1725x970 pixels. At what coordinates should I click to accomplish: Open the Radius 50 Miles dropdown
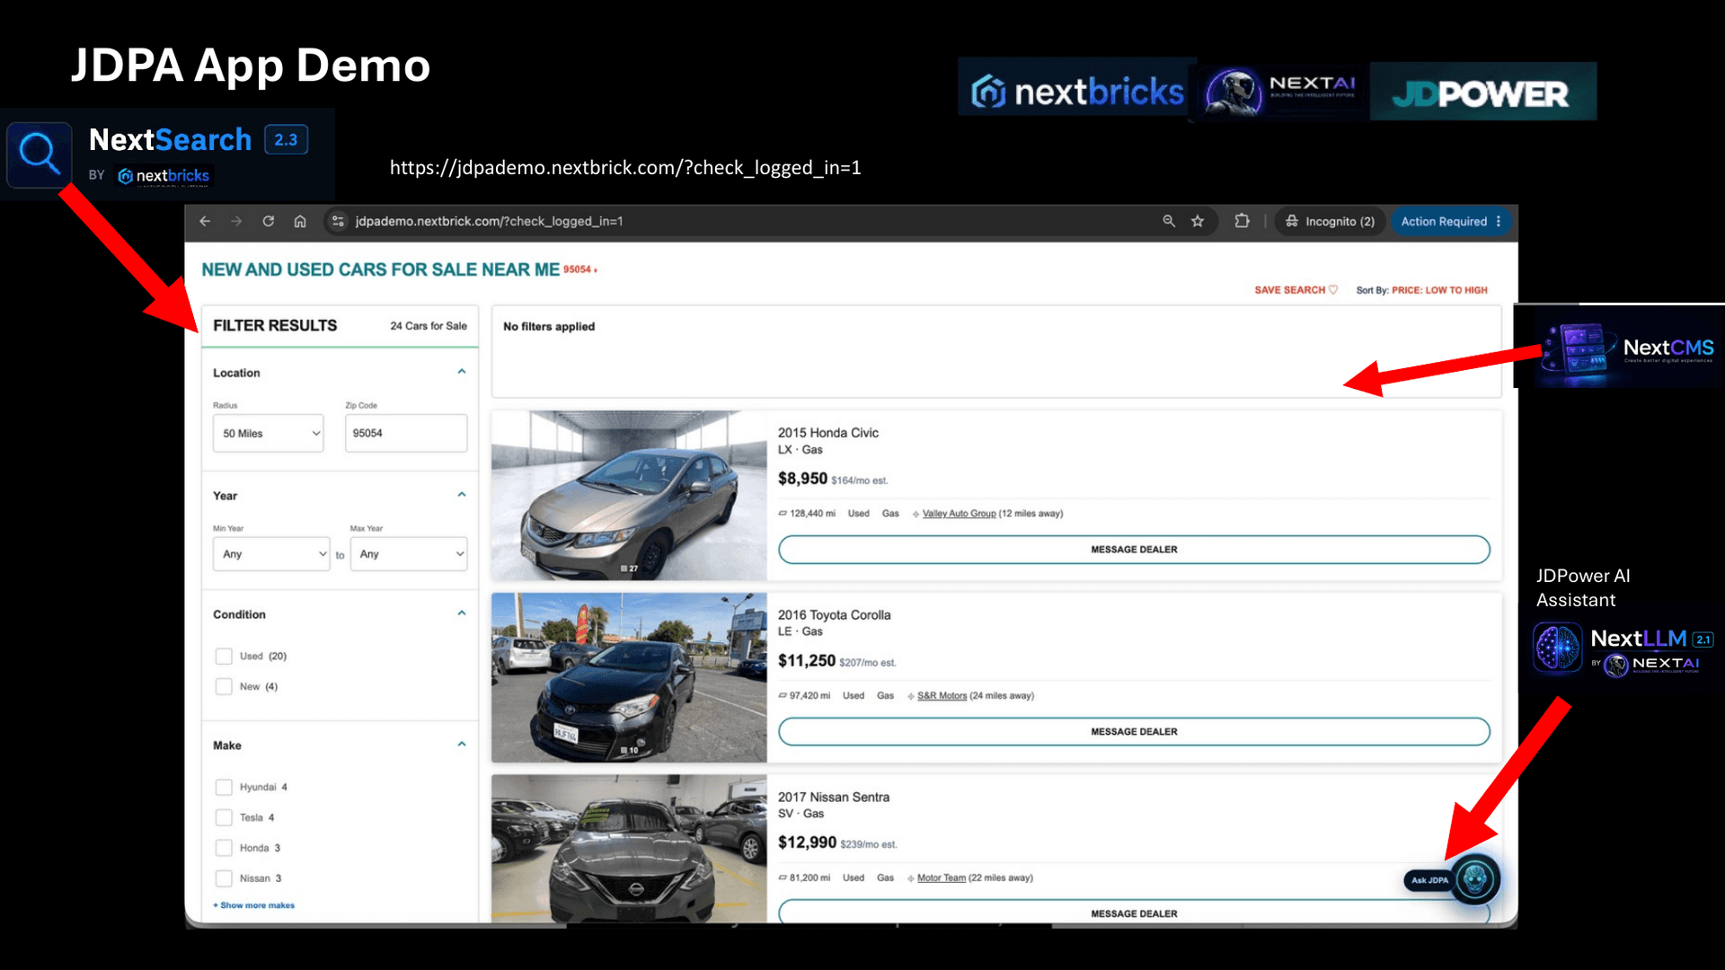tap(268, 434)
